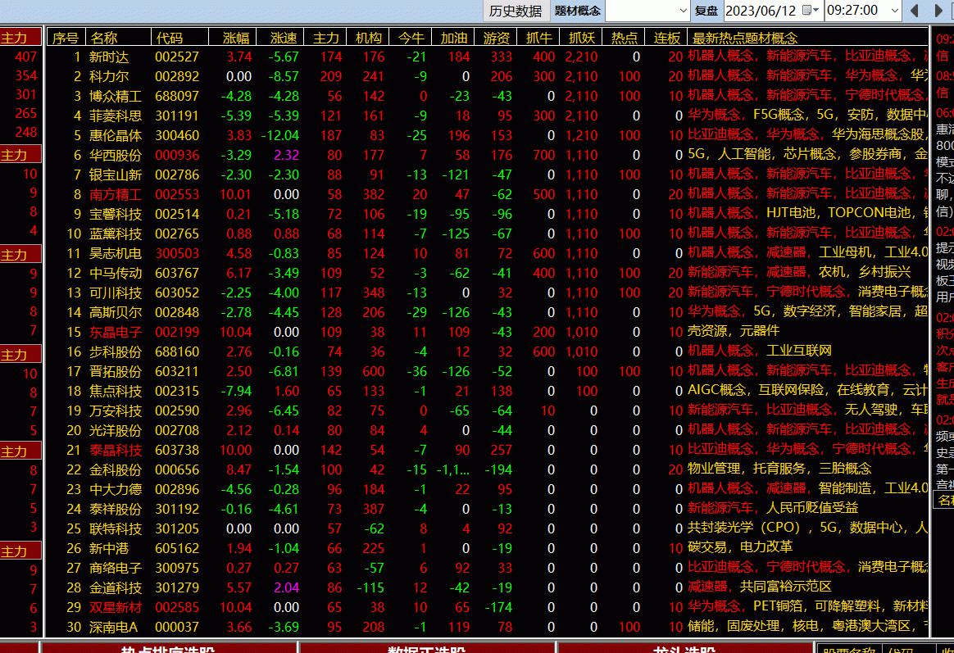Click the 联特科技 stock name
Screen dimensions: 954x653
point(116,528)
